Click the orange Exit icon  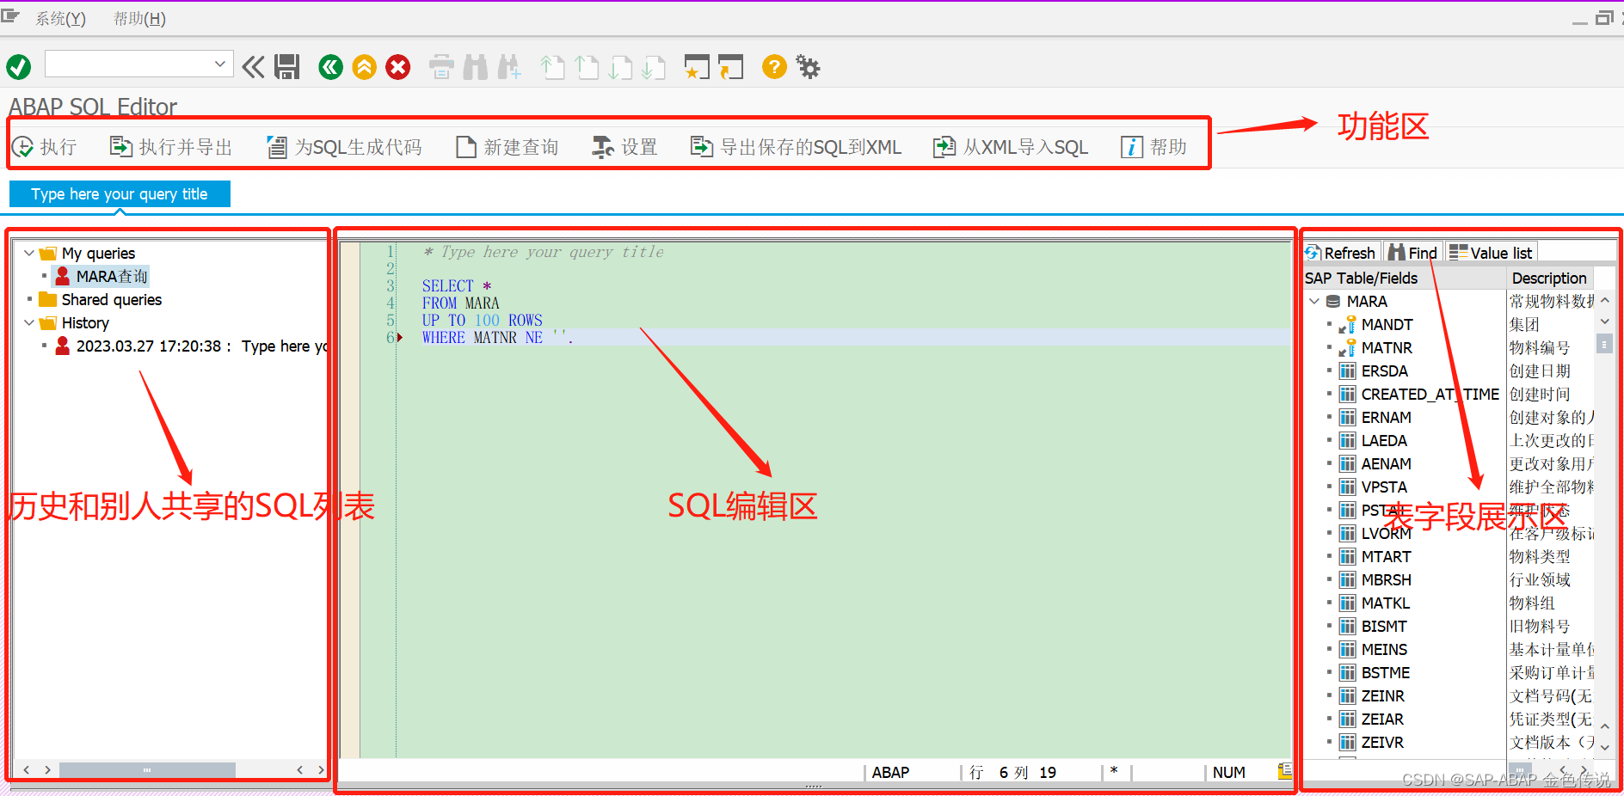(365, 67)
